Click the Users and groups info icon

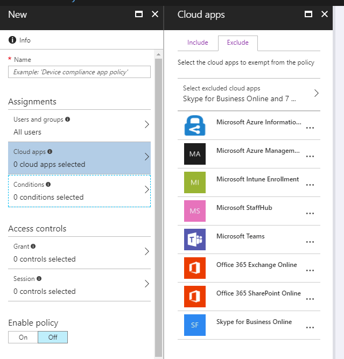[x=68, y=119]
